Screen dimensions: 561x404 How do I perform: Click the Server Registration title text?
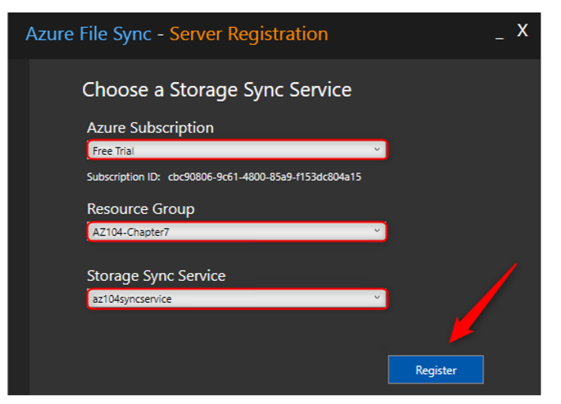[x=249, y=35]
